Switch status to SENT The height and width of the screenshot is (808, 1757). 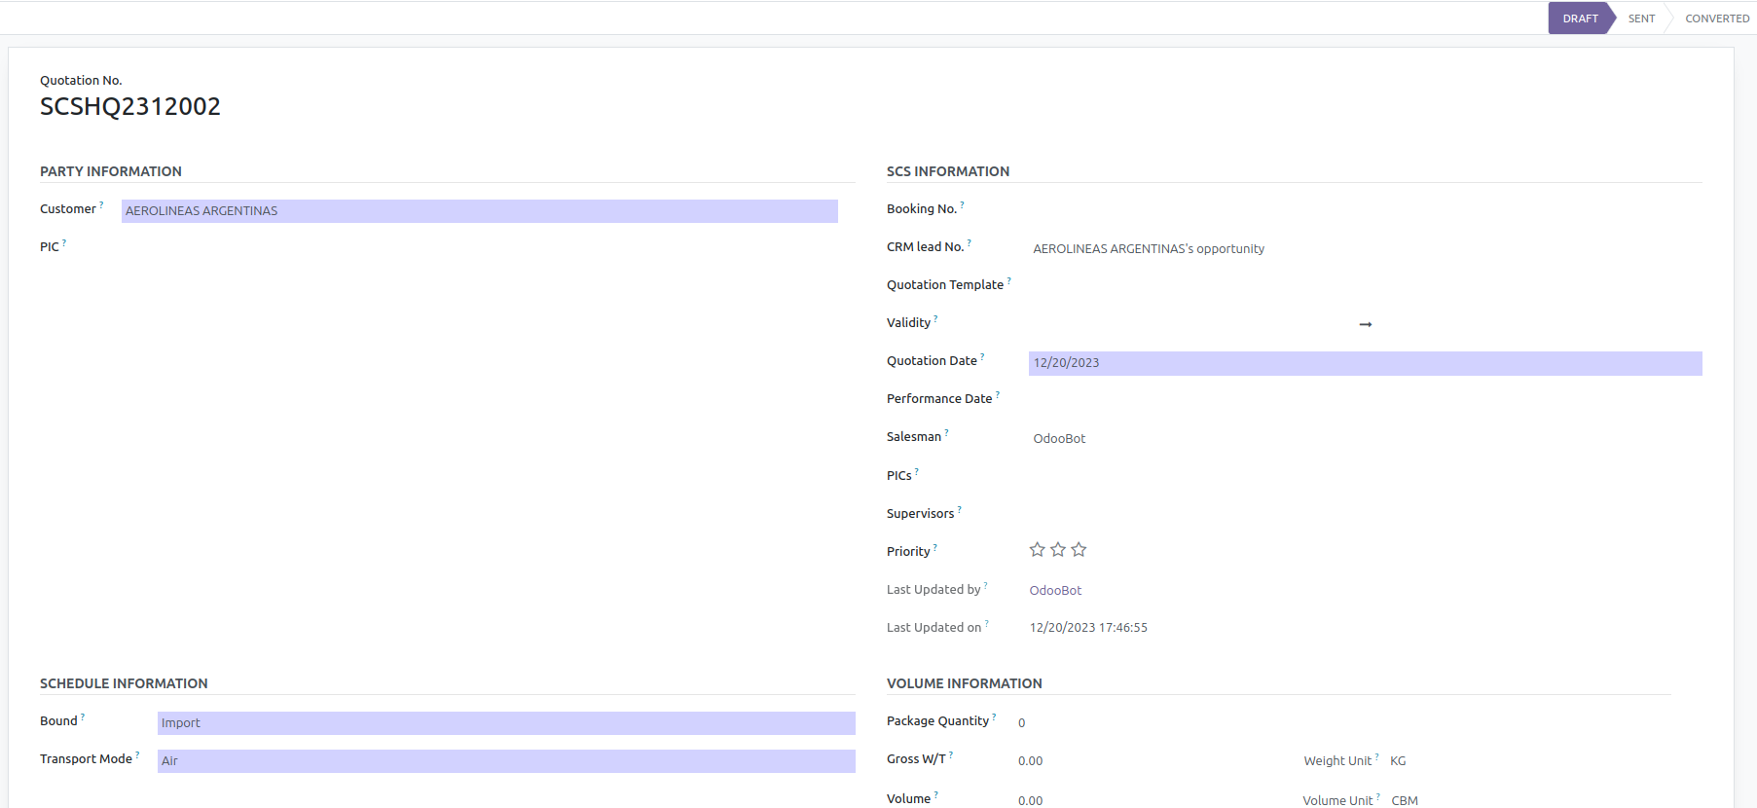1641,18
